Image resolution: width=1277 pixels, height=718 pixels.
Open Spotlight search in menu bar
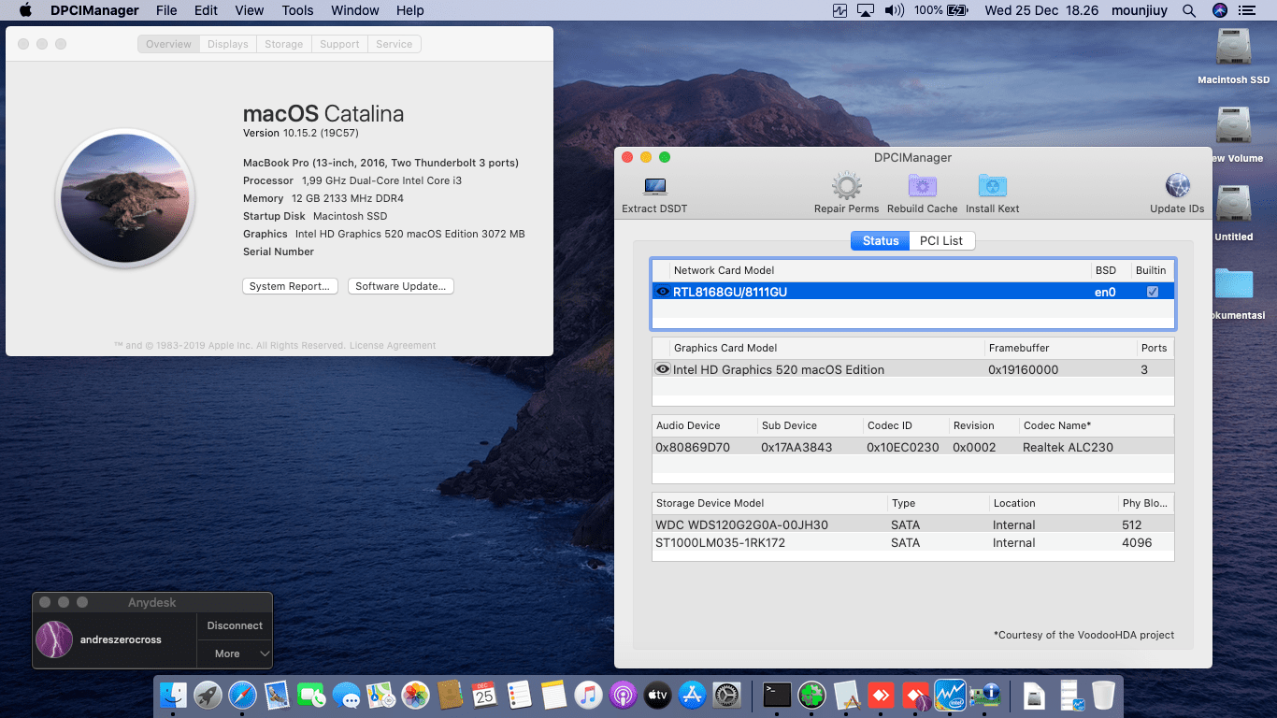point(1189,10)
